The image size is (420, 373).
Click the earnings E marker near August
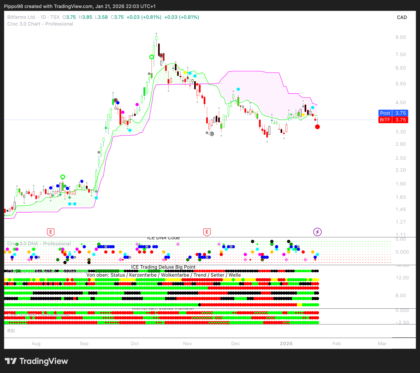pos(51,232)
